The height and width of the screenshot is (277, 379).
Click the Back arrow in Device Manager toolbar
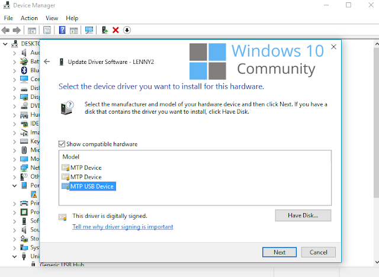point(5,30)
